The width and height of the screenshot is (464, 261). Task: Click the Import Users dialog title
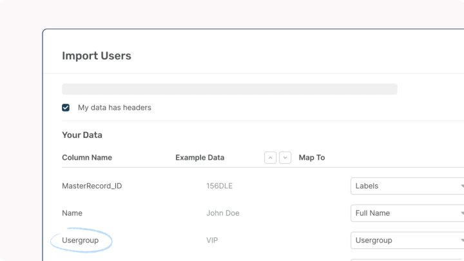pos(96,56)
